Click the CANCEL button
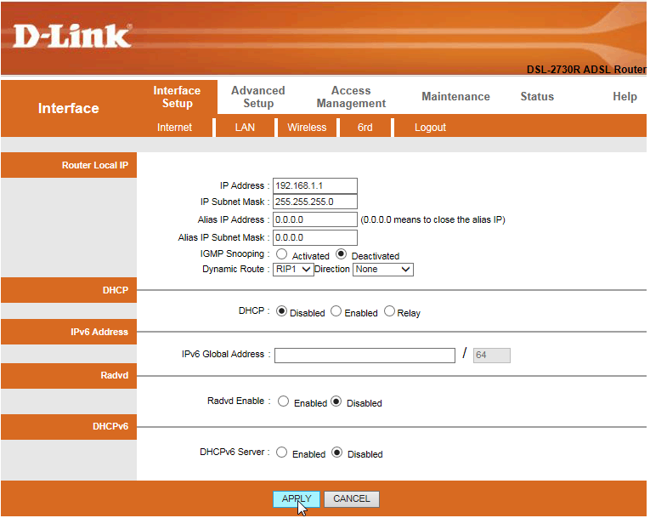 pos(352,499)
